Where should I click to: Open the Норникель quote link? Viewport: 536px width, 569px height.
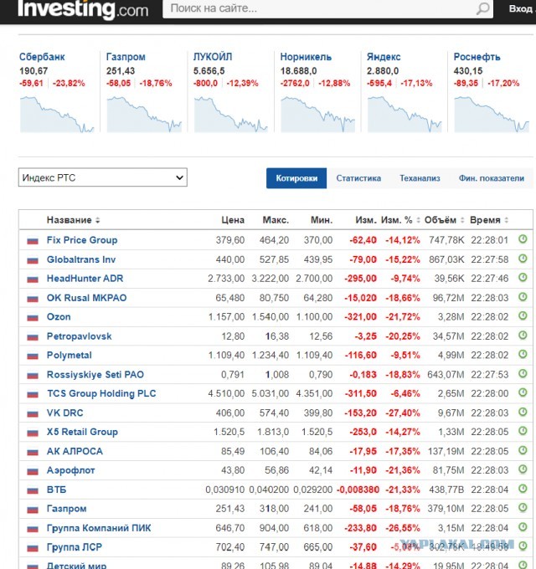tap(306, 57)
